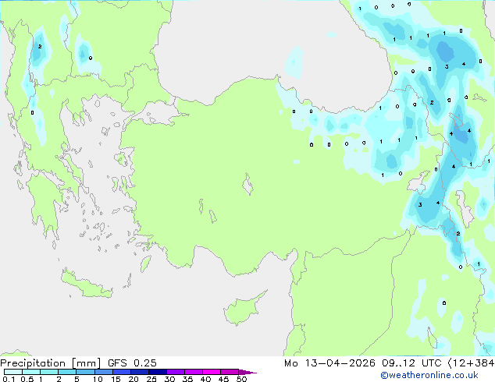Click the 2–5 mm legend color swatch
495x382 pixels.
(x=67, y=372)
